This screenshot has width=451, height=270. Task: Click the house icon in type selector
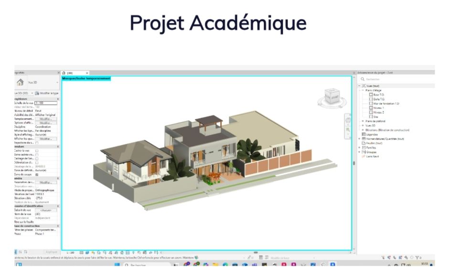[x=20, y=82]
